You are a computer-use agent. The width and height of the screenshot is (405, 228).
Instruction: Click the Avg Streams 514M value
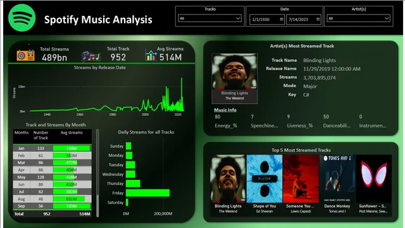click(170, 57)
